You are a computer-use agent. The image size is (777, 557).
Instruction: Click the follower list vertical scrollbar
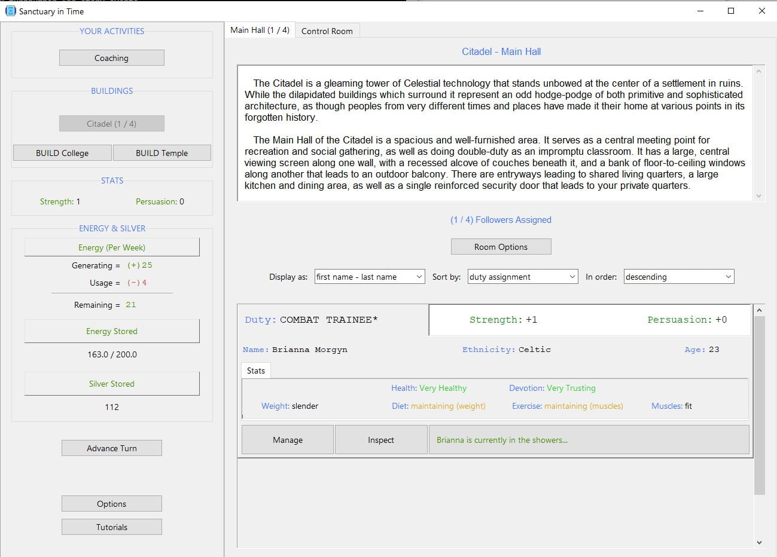click(759, 405)
